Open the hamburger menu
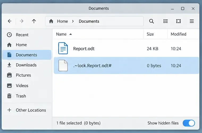 point(192,21)
